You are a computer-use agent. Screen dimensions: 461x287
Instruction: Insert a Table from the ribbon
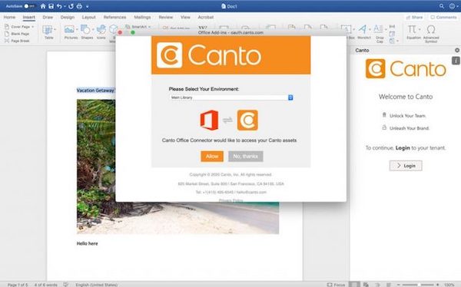tap(48, 32)
